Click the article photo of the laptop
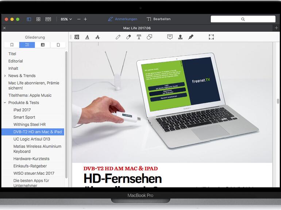The image size is (281, 210). pos(172,102)
